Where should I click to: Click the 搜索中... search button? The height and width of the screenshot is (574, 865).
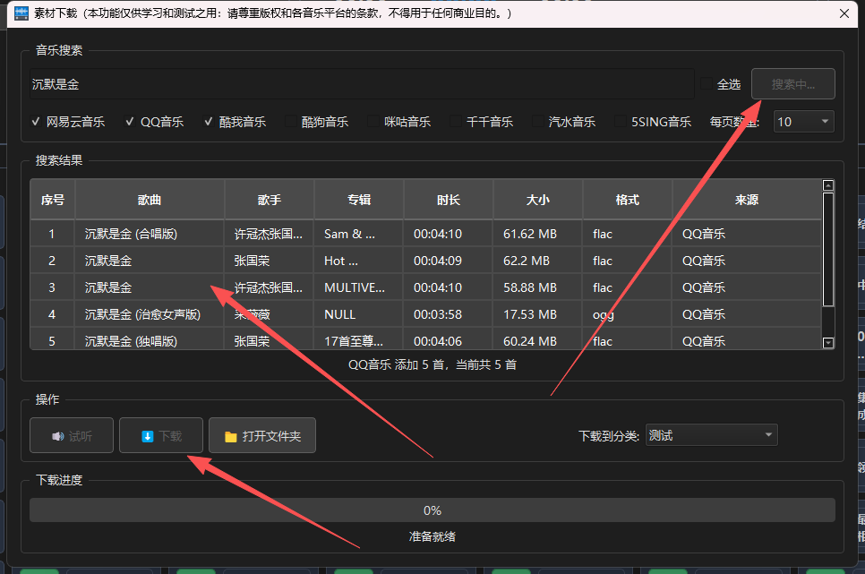(x=792, y=84)
